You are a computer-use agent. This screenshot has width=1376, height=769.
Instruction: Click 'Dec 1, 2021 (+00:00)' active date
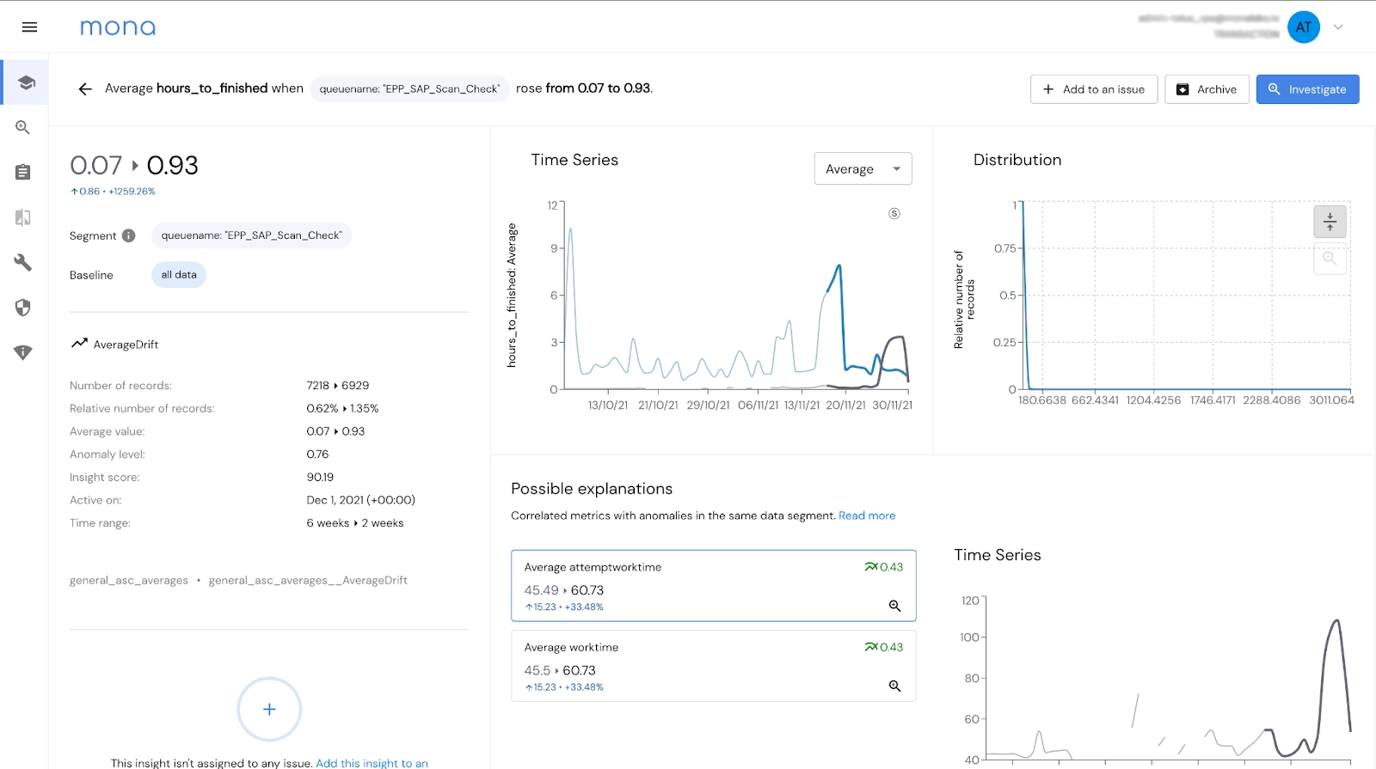361,500
